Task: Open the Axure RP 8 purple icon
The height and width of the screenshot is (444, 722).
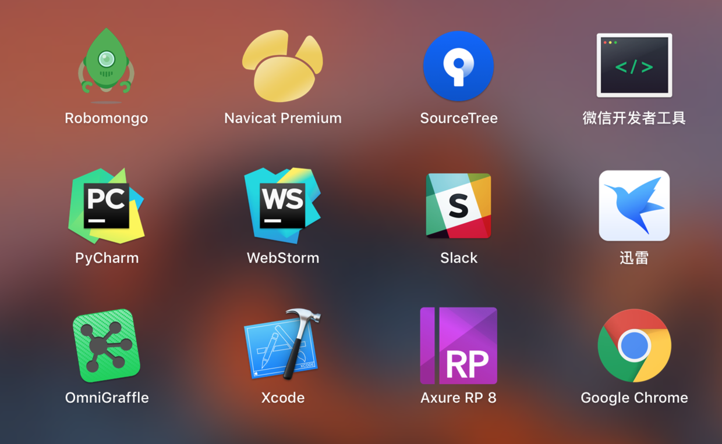Action: click(x=459, y=346)
